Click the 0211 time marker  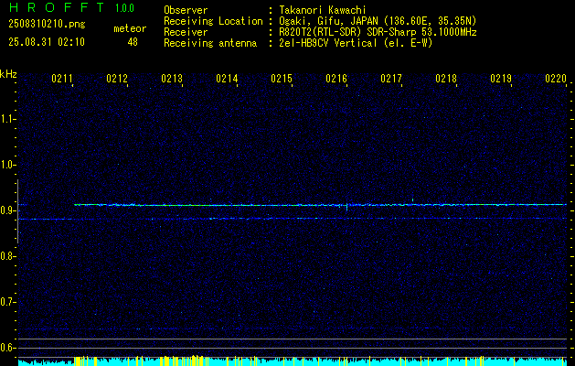pyautogui.click(x=61, y=79)
